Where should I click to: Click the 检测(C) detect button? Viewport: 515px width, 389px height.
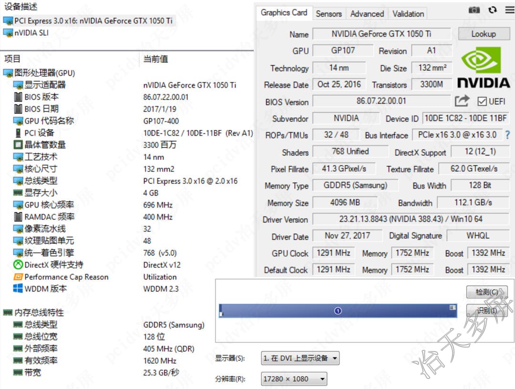click(487, 292)
